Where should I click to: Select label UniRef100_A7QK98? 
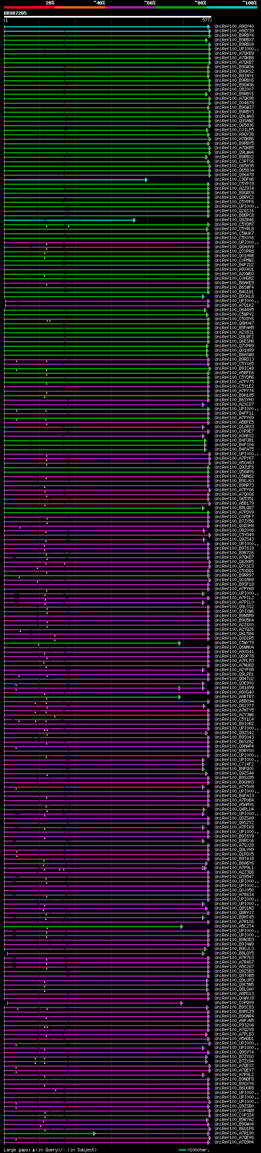[234, 99]
